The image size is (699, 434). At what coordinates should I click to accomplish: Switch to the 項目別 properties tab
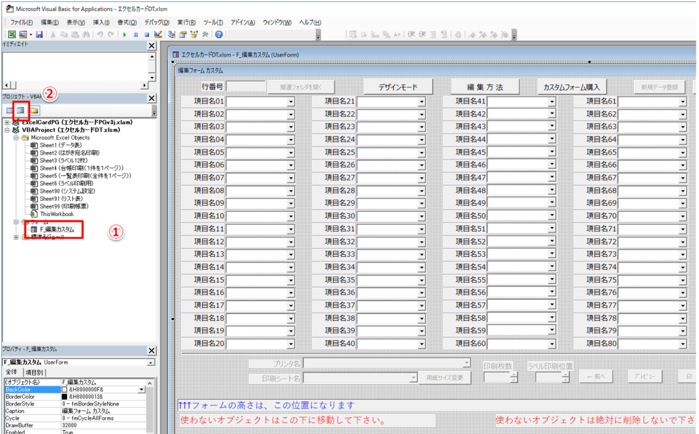(34, 373)
